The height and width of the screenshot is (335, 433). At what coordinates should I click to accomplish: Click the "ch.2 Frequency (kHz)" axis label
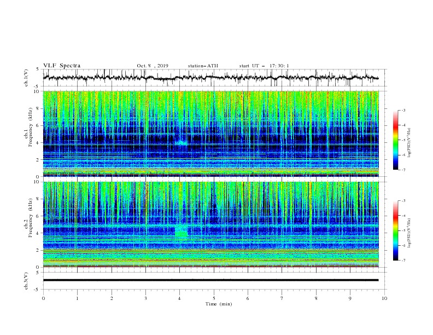point(28,218)
